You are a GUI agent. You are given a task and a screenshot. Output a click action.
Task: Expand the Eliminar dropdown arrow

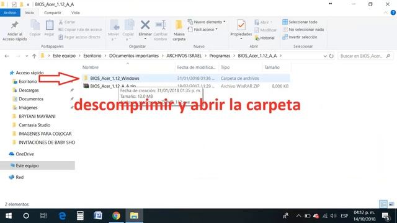coord(145,39)
